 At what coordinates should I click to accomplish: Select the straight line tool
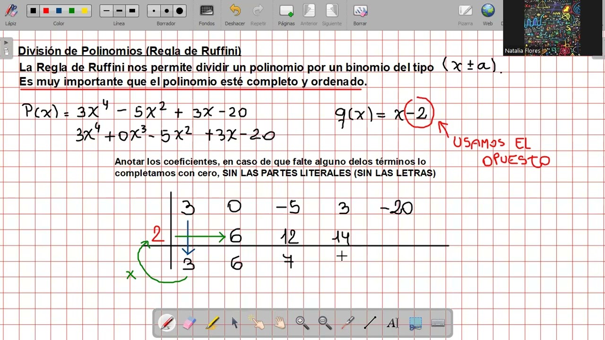(x=370, y=323)
